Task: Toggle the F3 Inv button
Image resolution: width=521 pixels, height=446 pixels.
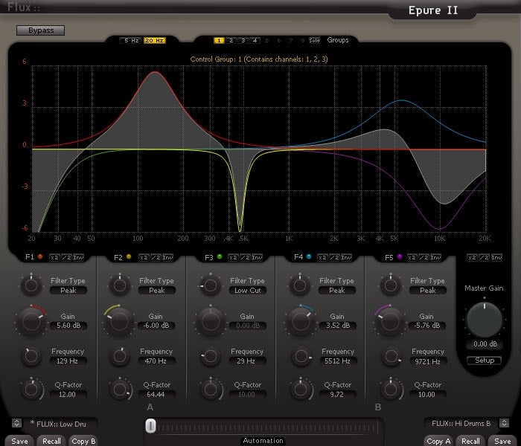Action: coord(257,257)
